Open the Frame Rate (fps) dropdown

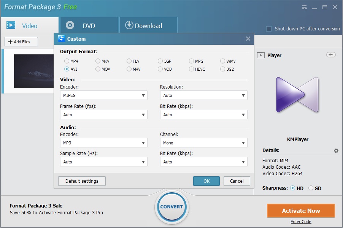pos(104,115)
